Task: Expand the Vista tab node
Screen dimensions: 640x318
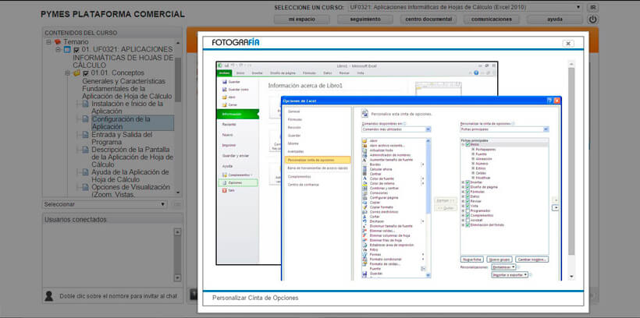Action: tap(463, 206)
